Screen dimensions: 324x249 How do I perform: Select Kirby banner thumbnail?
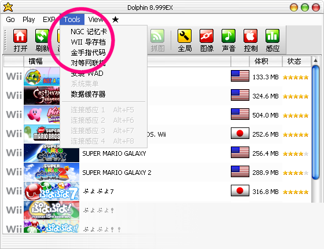(x=42, y=115)
